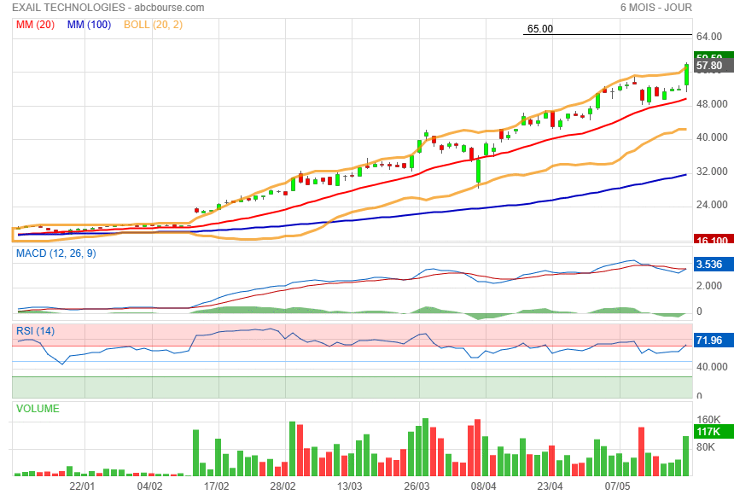Click the 71.96 RSI value tag

click(x=713, y=340)
